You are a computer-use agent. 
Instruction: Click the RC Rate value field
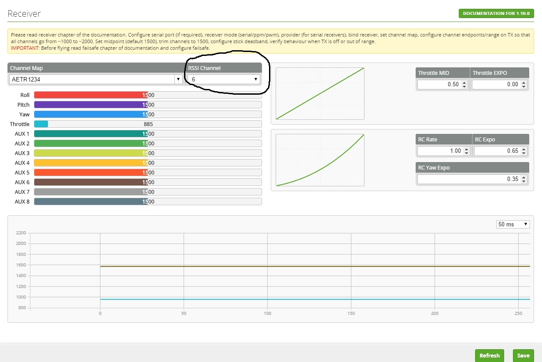pyautogui.click(x=439, y=151)
